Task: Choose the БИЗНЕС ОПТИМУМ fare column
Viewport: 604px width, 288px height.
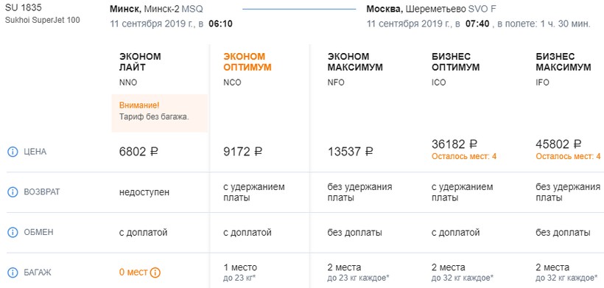Action: 456,62
